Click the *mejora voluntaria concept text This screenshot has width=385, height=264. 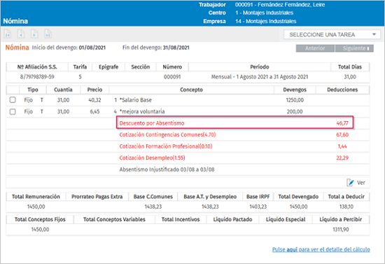tap(142, 111)
